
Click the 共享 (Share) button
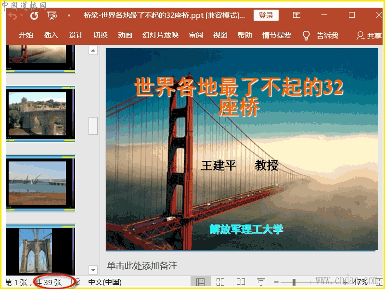point(369,36)
